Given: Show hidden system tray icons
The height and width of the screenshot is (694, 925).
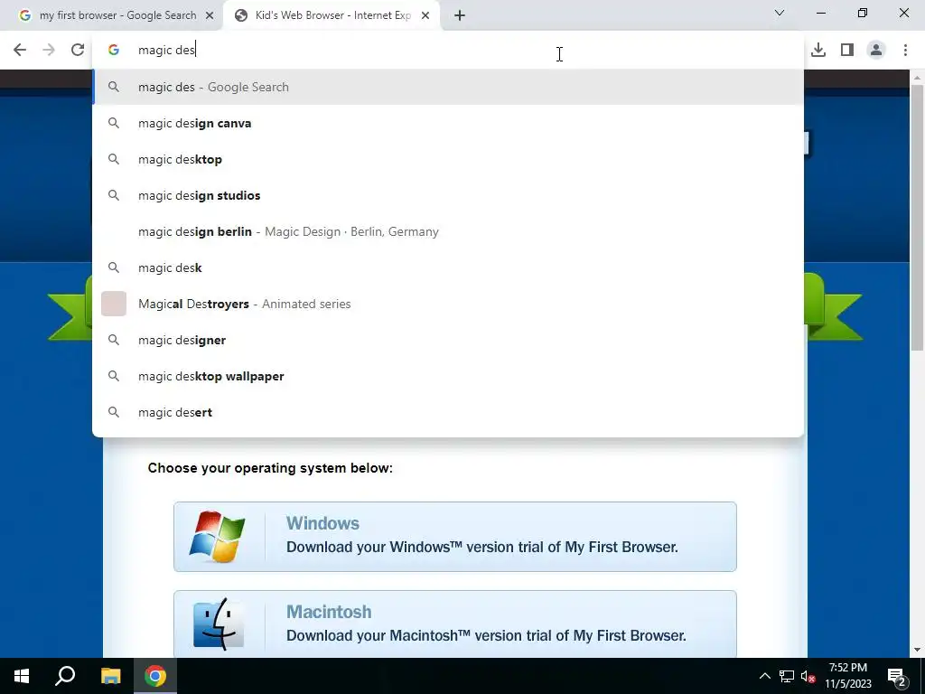Looking at the screenshot, I should (764, 676).
